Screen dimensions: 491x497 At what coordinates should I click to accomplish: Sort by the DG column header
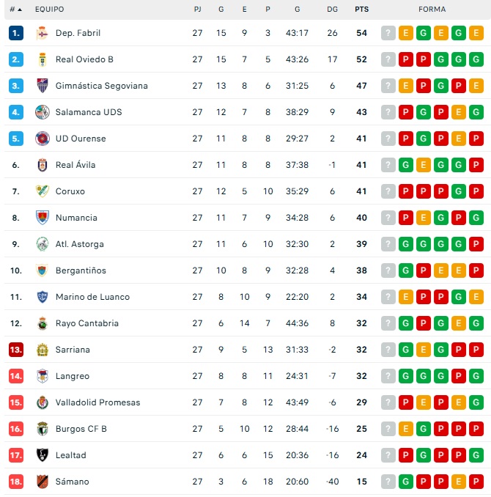(x=332, y=10)
